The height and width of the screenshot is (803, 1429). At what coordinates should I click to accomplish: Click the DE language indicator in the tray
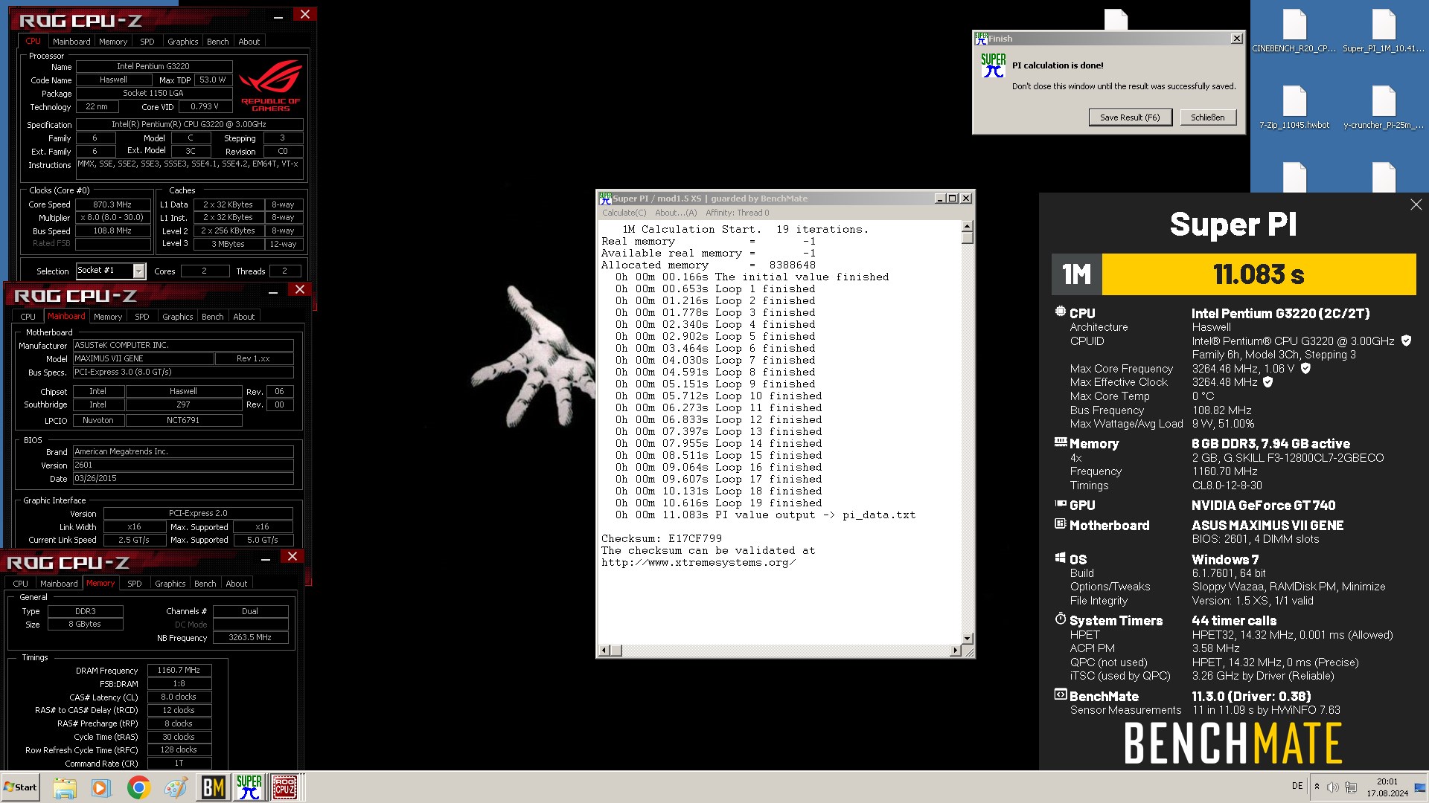[x=1297, y=786]
